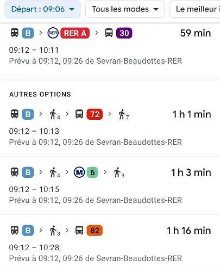Click the RER A line badge
220x272 pixels.
(75, 33)
